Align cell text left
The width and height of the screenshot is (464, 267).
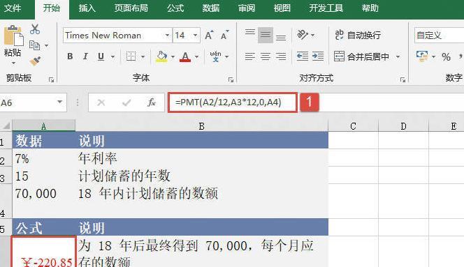tap(250, 56)
